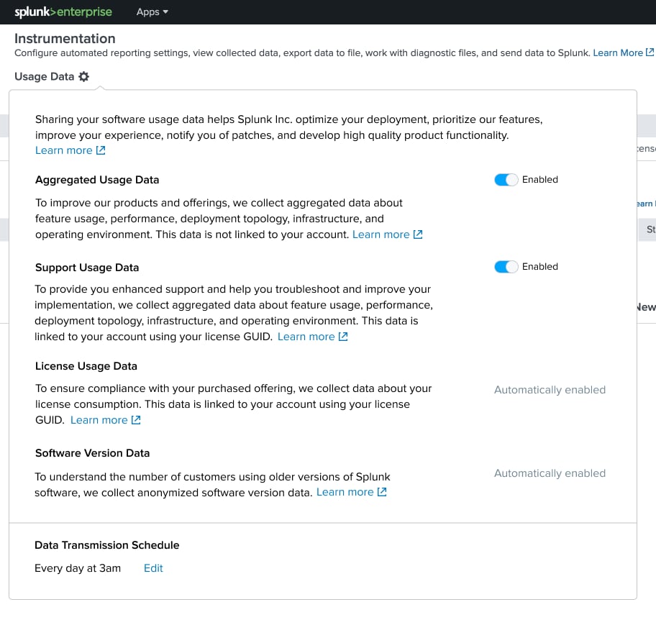
Task: Click the 'Enabled' label for Support Usage Data
Action: point(539,267)
